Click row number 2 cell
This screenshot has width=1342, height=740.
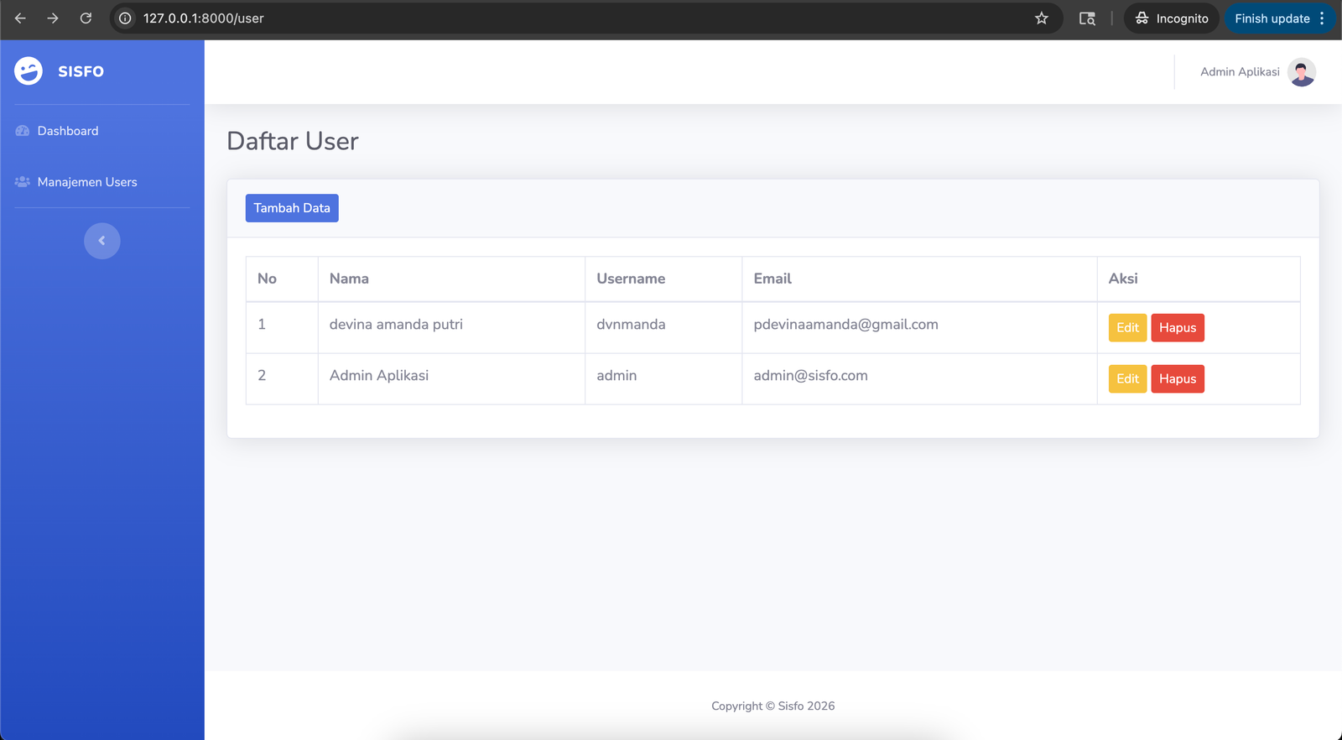tap(282, 379)
